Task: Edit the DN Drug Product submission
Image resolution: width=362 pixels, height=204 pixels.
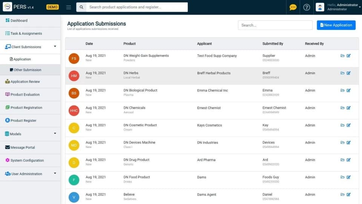Action: [348, 160]
